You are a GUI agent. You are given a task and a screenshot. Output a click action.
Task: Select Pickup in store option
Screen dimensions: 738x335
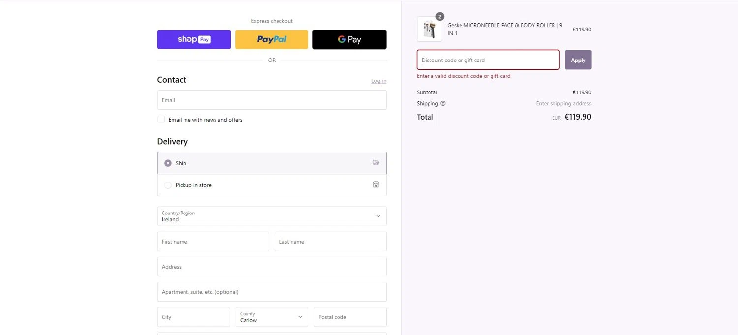pyautogui.click(x=168, y=185)
